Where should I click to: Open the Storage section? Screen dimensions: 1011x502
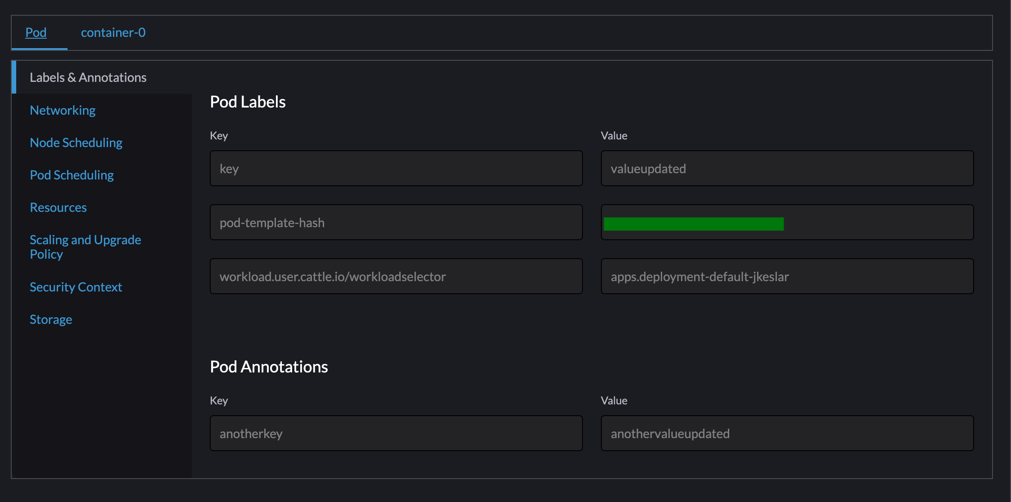(50, 319)
